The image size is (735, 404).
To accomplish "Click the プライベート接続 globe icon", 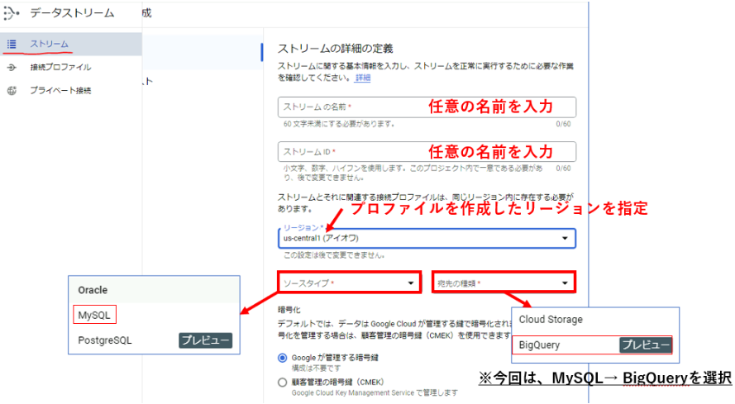I will tap(12, 90).
